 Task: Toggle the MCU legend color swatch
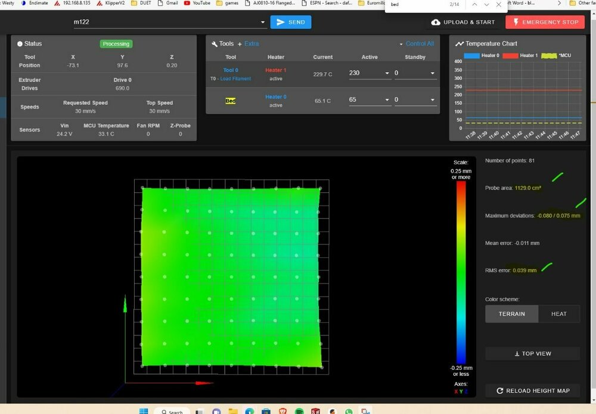[549, 55]
